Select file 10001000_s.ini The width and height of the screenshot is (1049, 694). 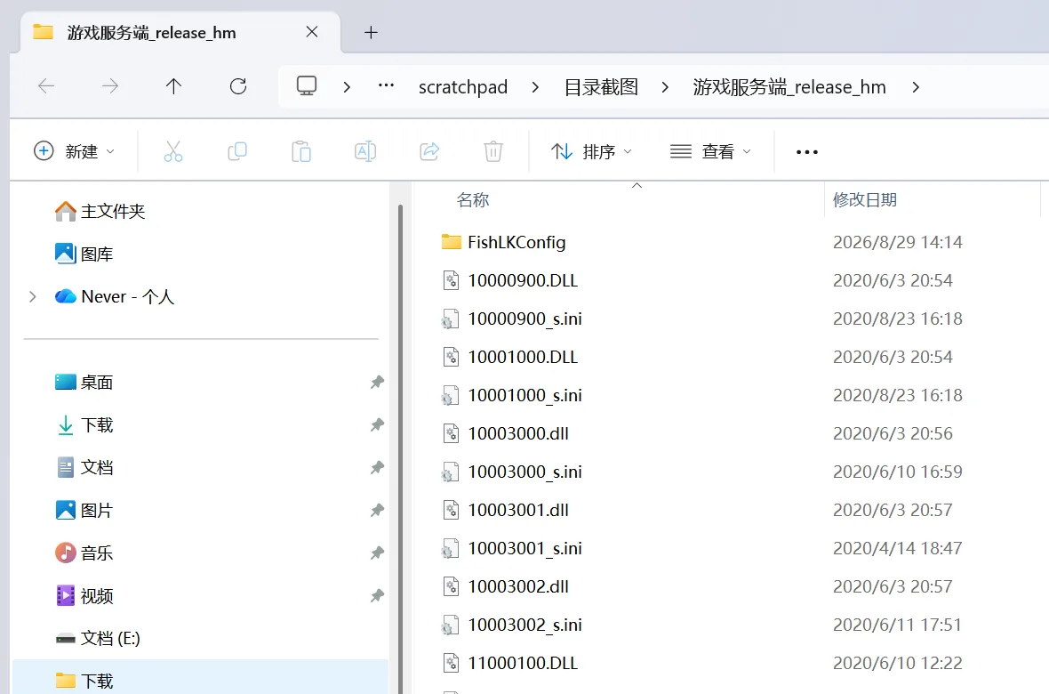(x=512, y=394)
